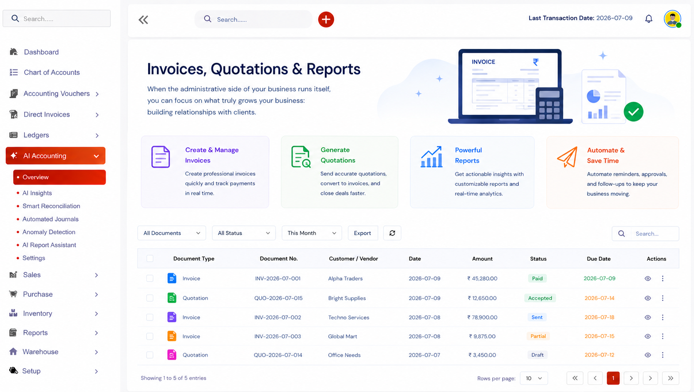The height and width of the screenshot is (392, 694).
Task: Open more actions for QUO-2026-07-014
Action: point(662,355)
